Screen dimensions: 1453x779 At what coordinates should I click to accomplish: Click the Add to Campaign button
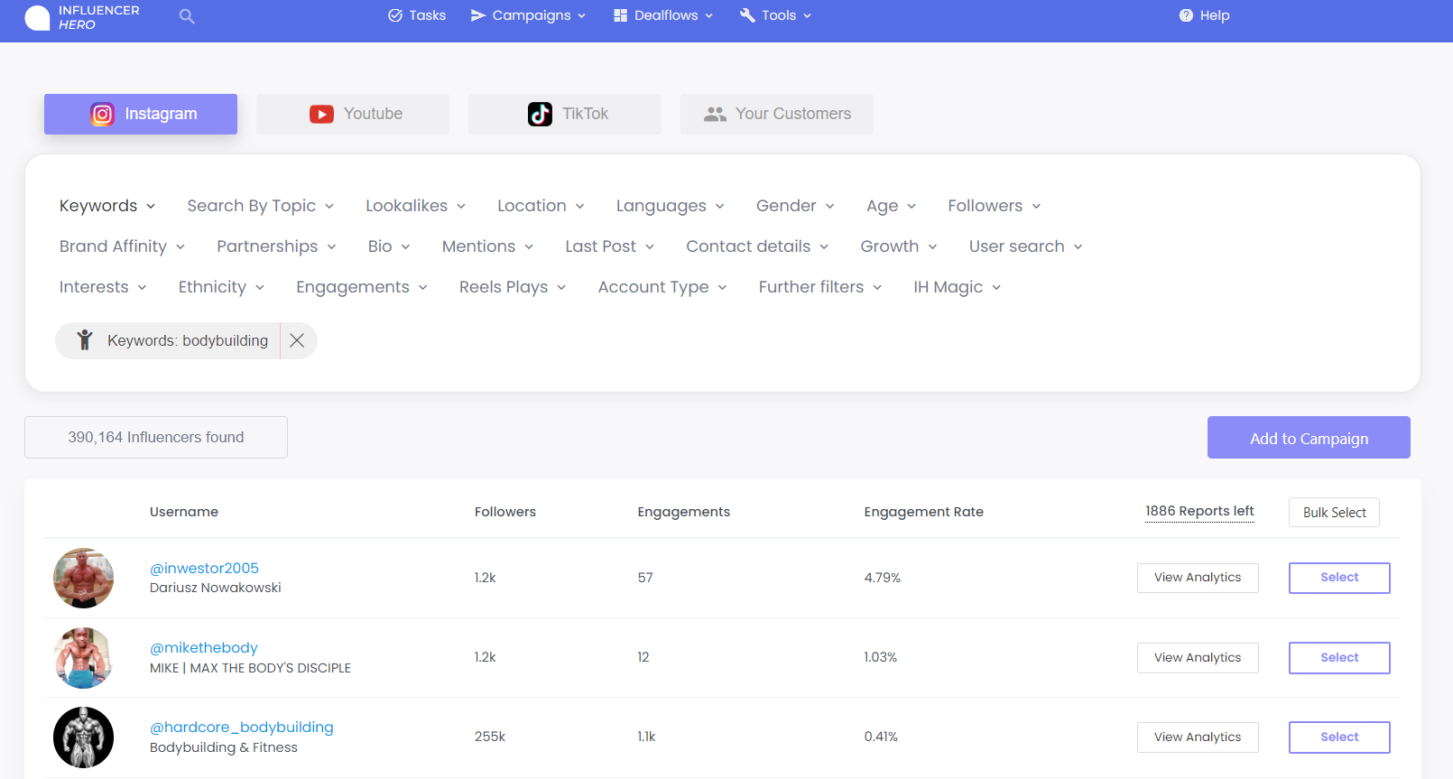[1309, 438]
